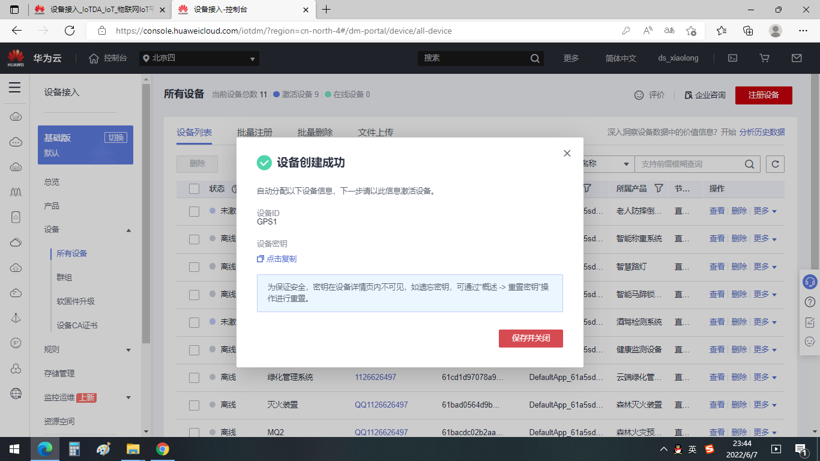Switch to the 文件上传 tab
This screenshot has width=820, height=461.
pos(376,132)
